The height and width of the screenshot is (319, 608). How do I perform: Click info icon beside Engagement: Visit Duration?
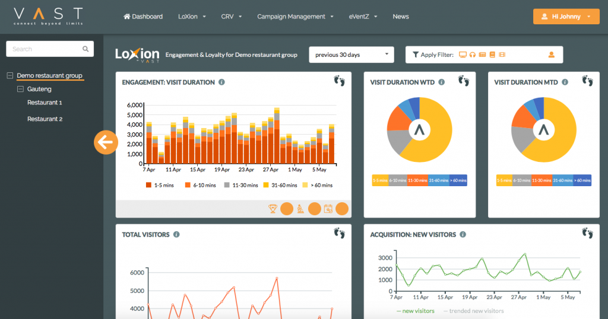click(x=221, y=82)
